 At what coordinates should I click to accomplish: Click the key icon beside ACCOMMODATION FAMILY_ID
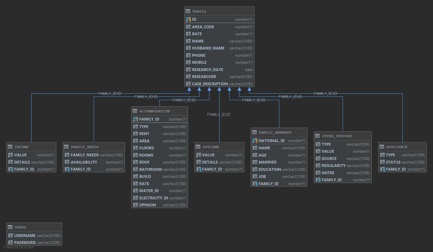click(x=135, y=119)
